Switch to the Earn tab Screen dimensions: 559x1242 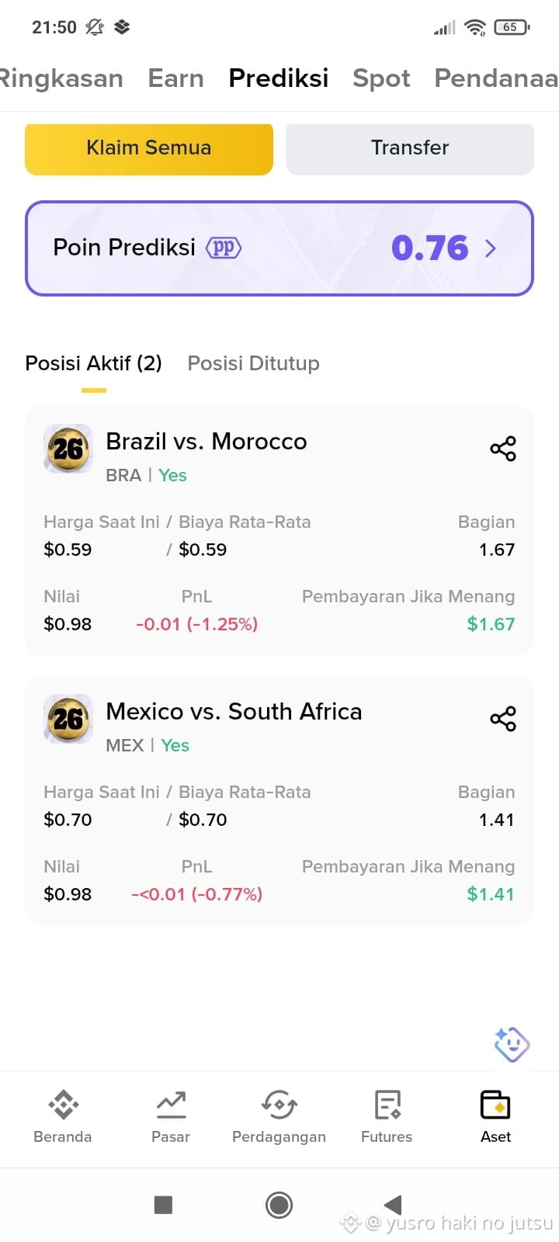tap(176, 78)
